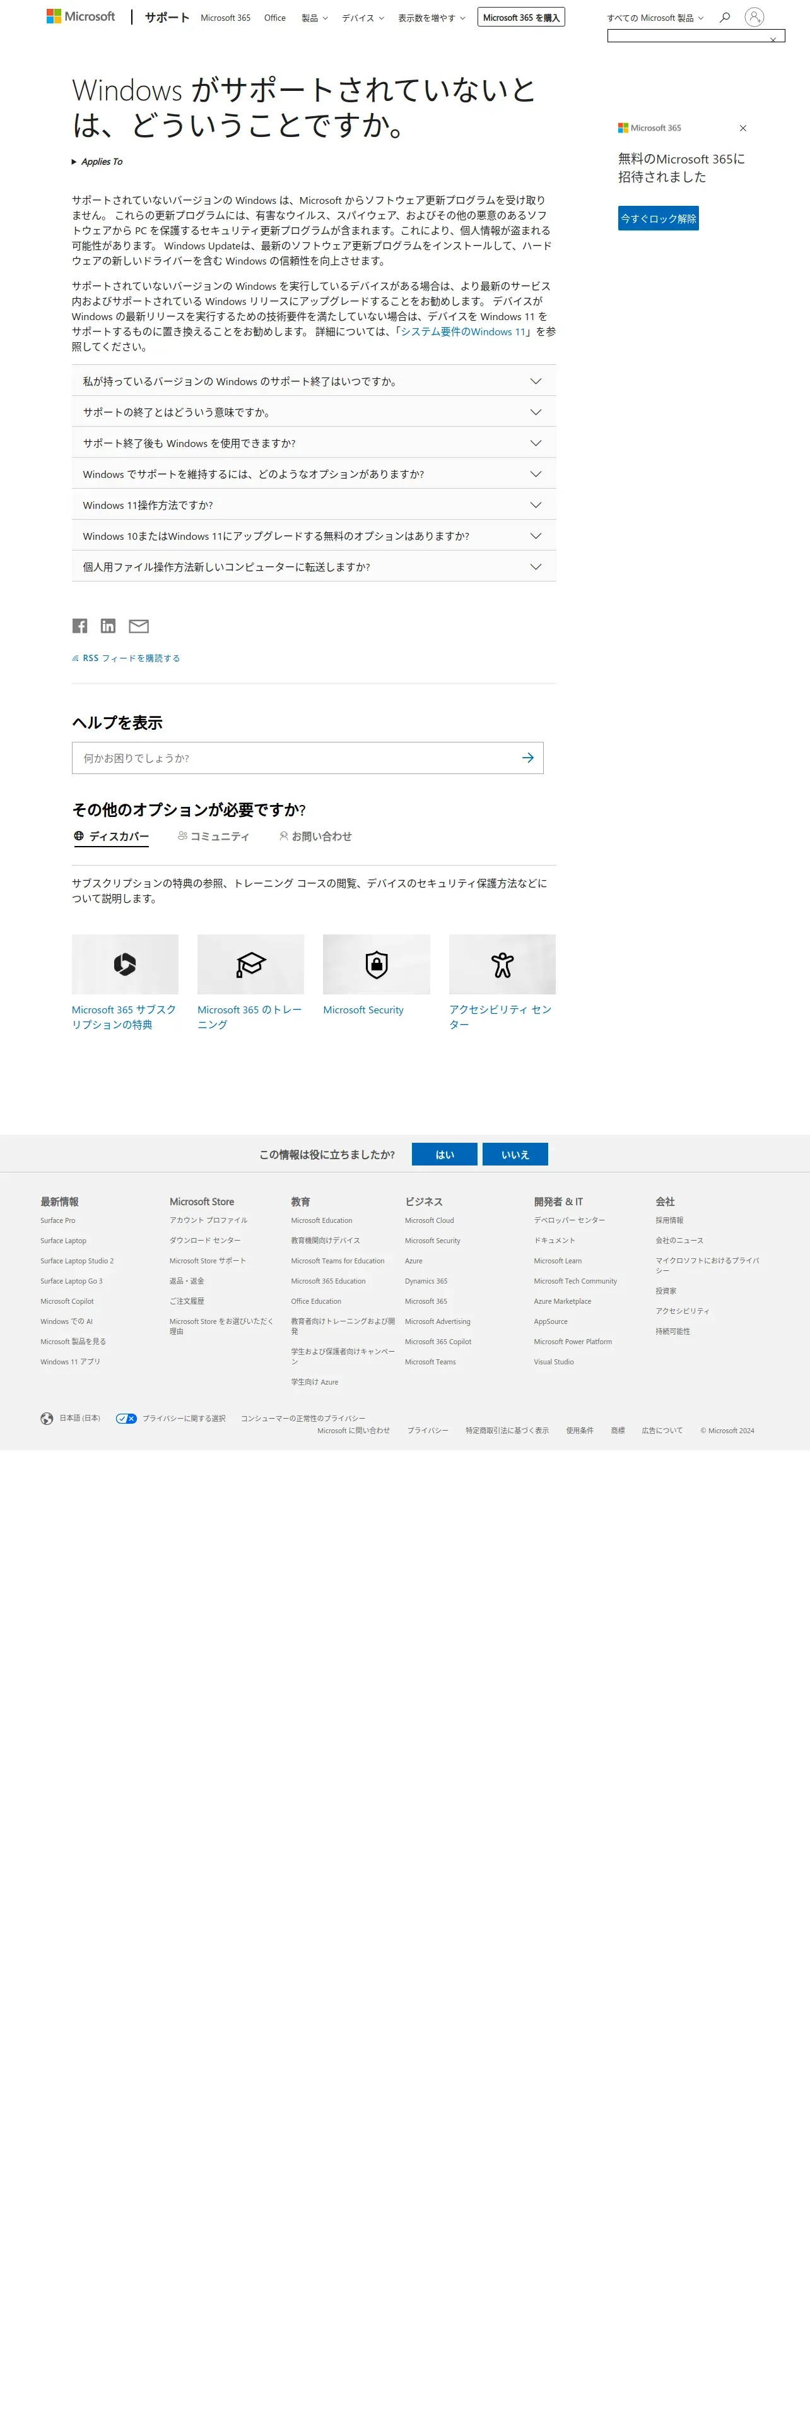This screenshot has width=810, height=2432.
Task: Open the search magnifier icon
Action: point(724,17)
